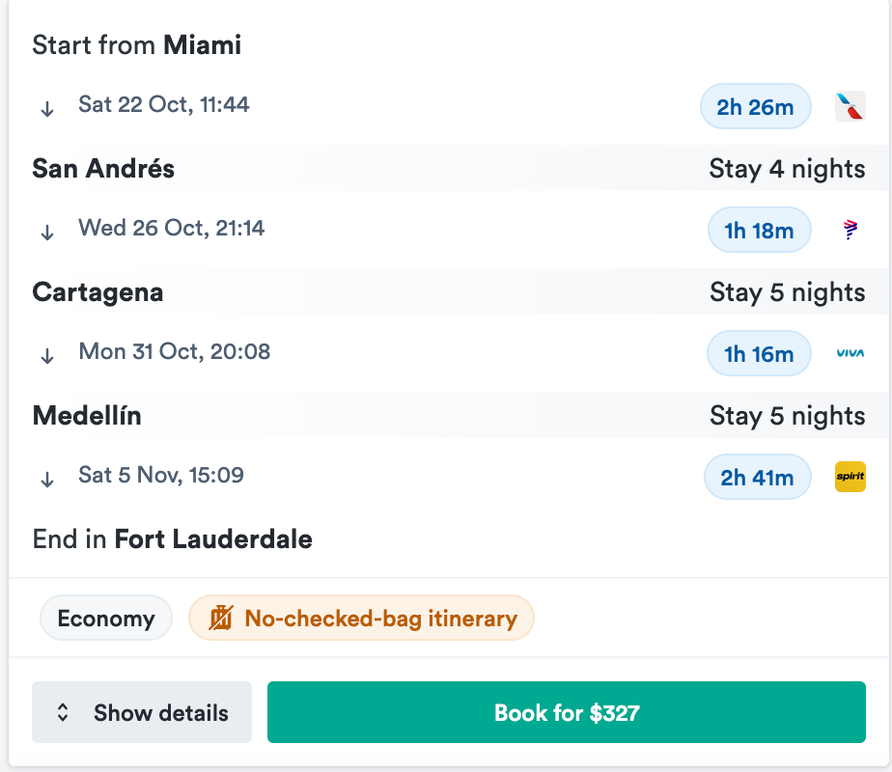
Task: Click the American Airlines logo icon
Action: pos(850,106)
